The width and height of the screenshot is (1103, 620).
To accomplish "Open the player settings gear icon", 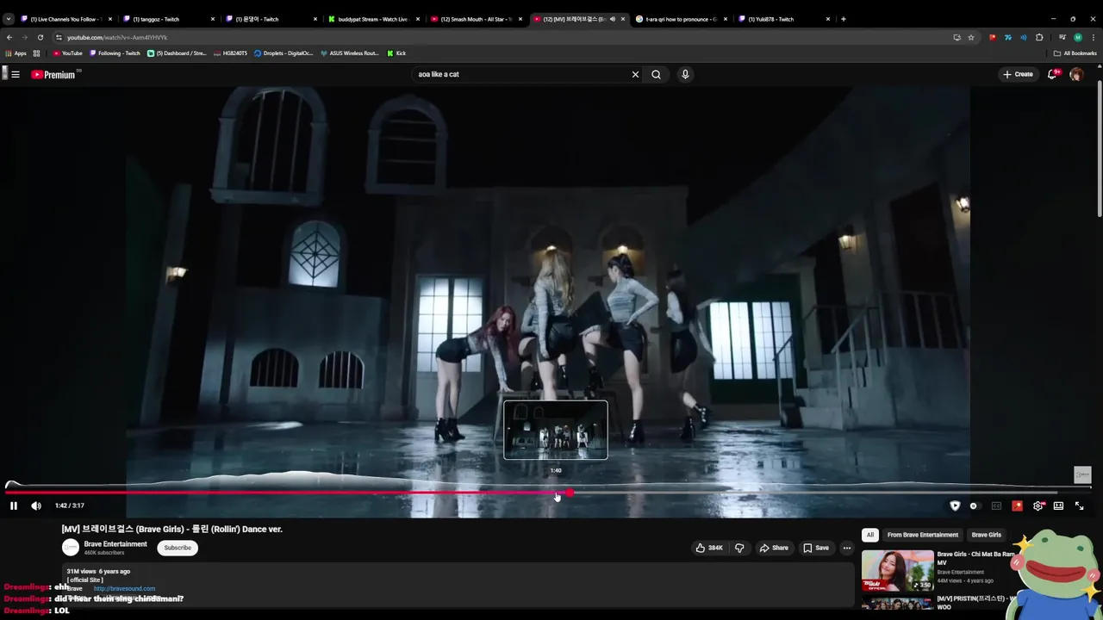I will click(1038, 505).
